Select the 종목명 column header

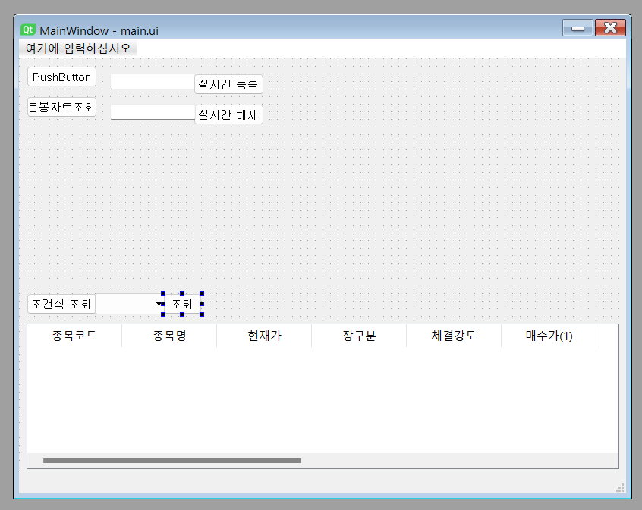(x=169, y=336)
